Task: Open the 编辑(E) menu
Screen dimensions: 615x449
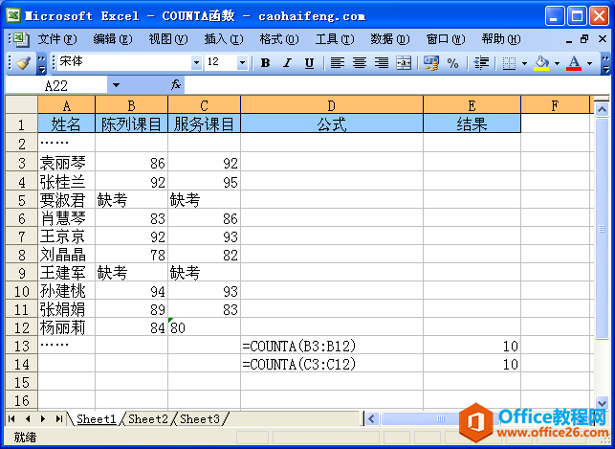Action: 113,39
